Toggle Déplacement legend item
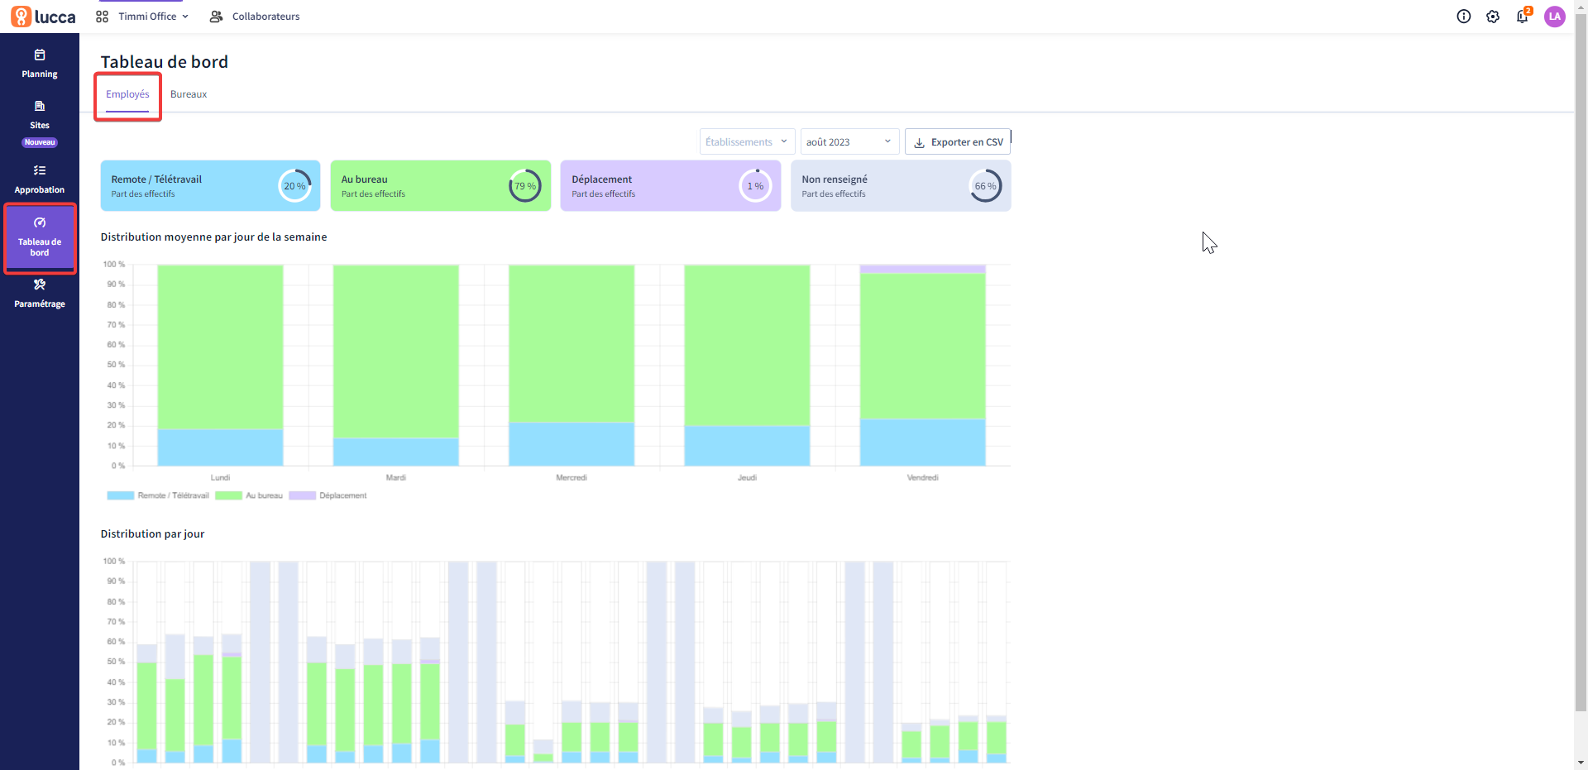 click(328, 495)
